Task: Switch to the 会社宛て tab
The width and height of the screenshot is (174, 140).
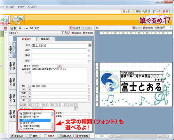Action: pyautogui.click(x=45, y=39)
